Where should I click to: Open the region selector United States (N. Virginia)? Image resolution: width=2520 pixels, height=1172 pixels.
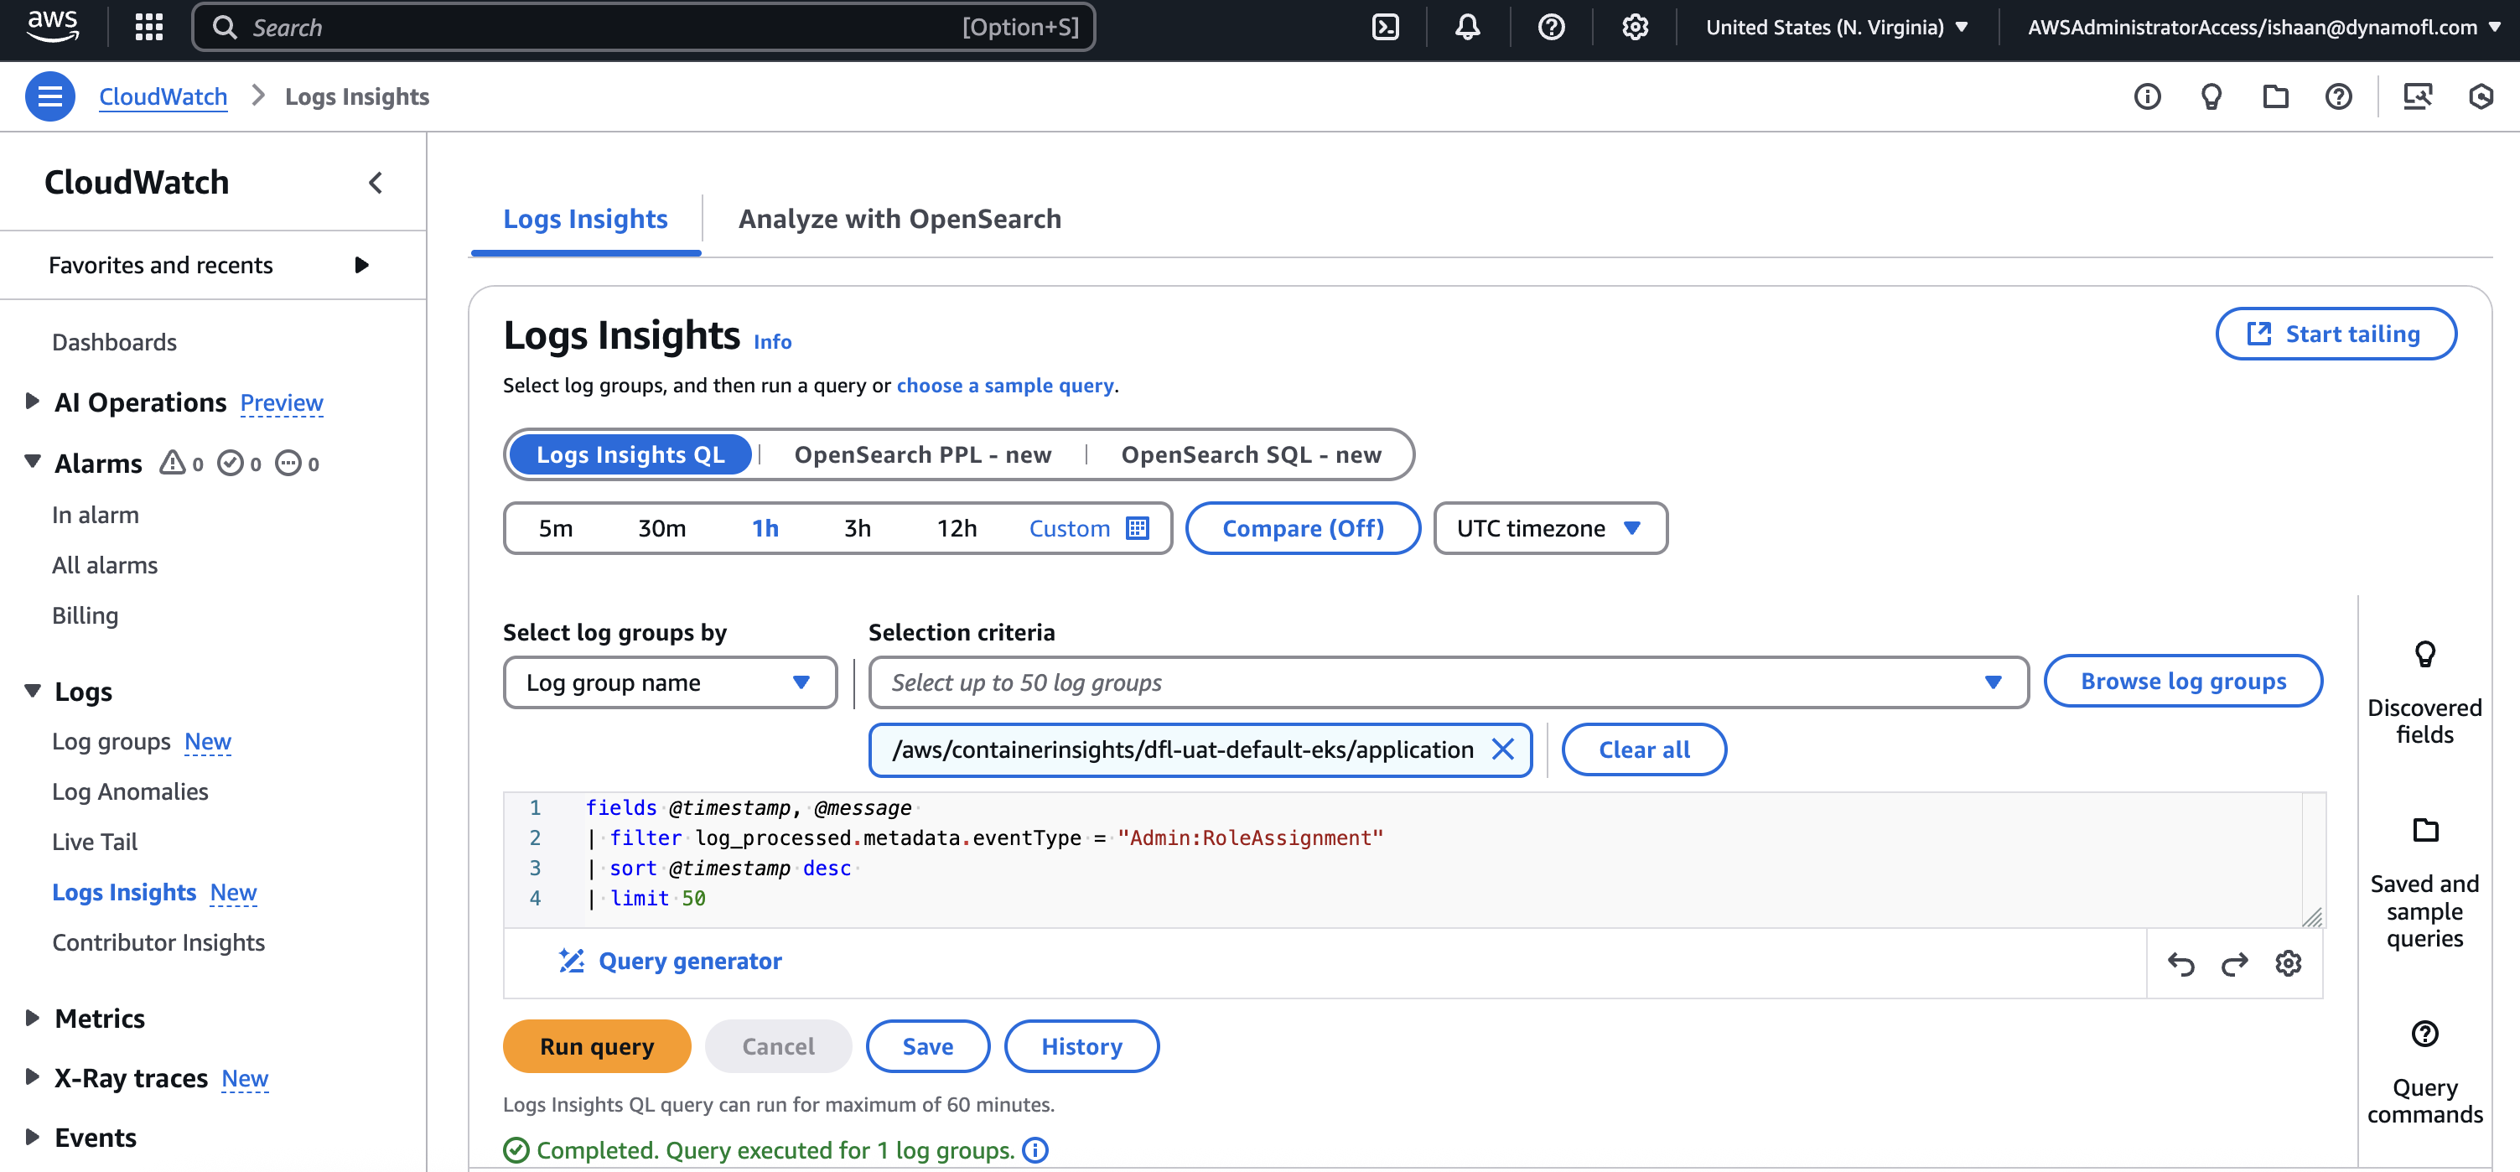1837,28
